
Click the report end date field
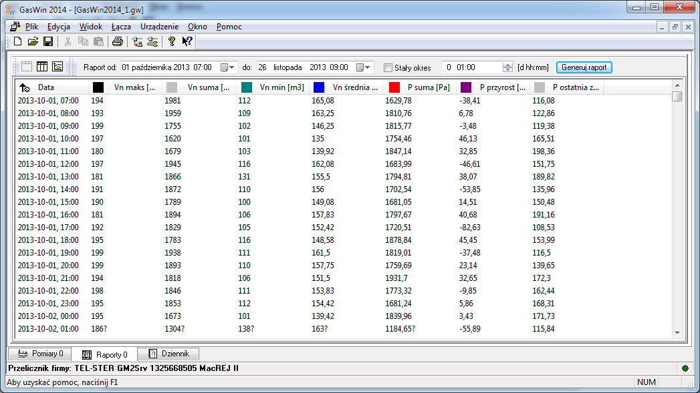click(x=315, y=67)
